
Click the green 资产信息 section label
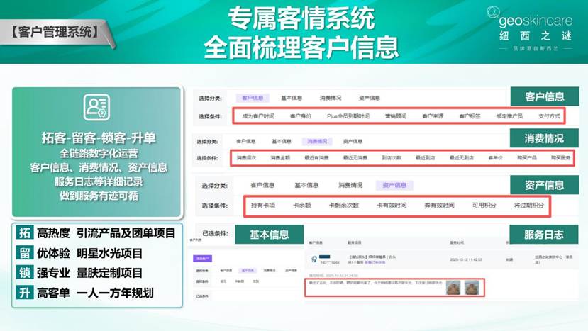pyautogui.click(x=544, y=185)
